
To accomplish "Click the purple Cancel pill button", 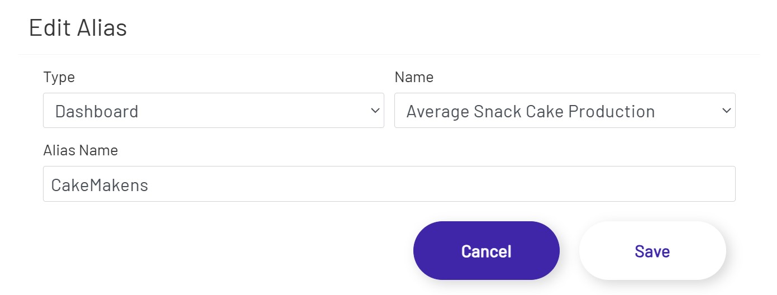I will (x=486, y=251).
